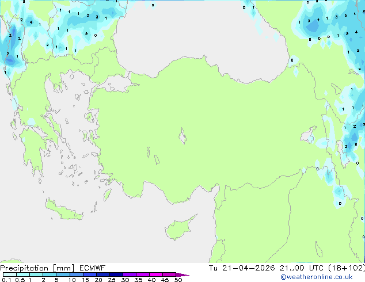Pick the 5 to 10 mm legend swatch
Screen dimensions: 365x282
(x=63, y=275)
